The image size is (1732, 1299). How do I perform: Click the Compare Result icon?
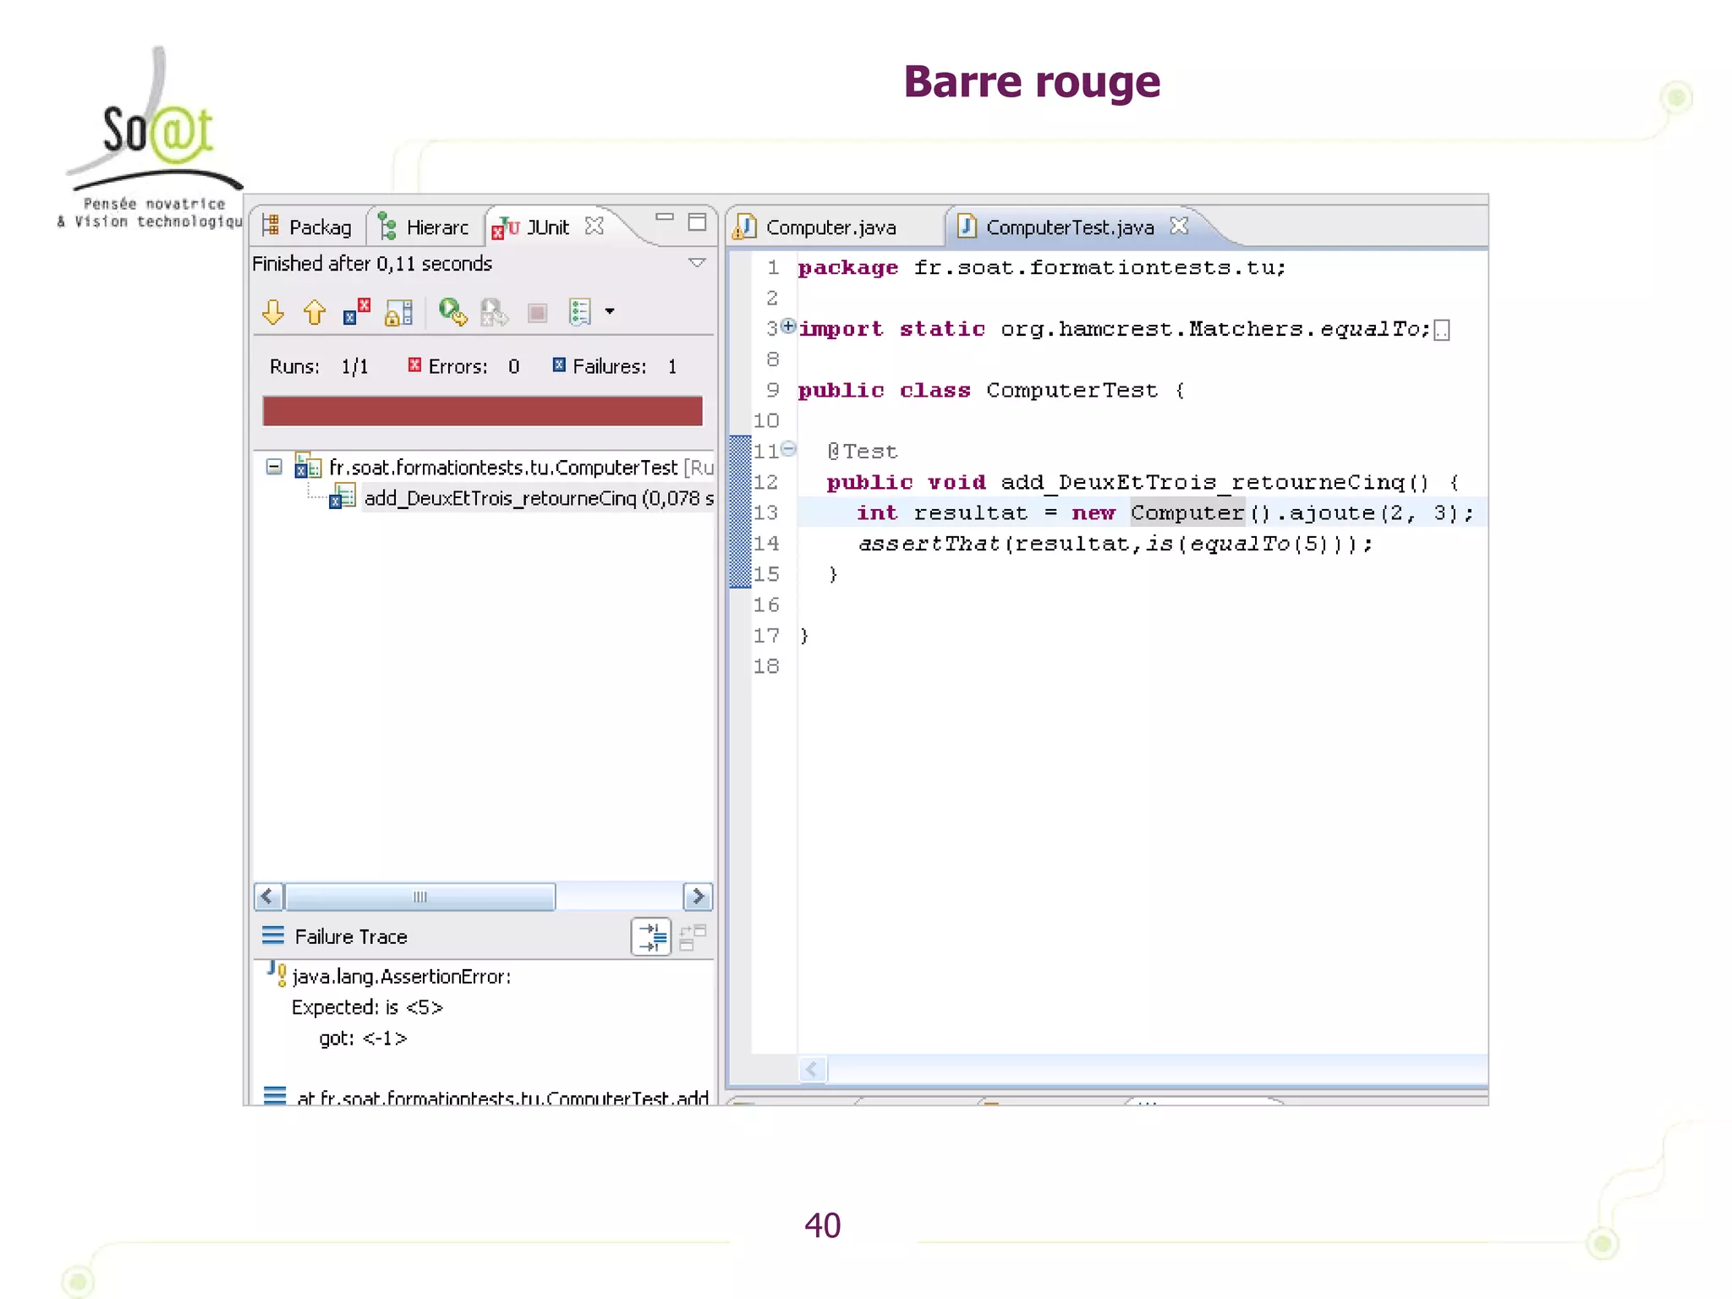pyautogui.click(x=693, y=937)
